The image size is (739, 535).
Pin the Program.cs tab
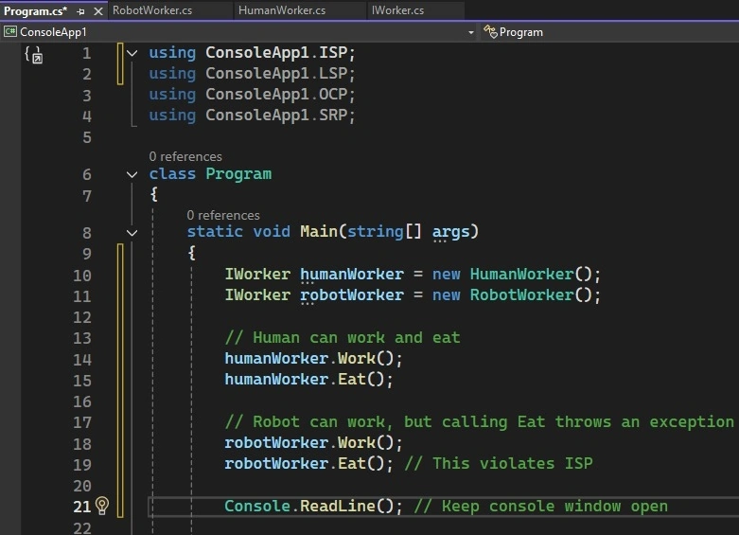[80, 11]
